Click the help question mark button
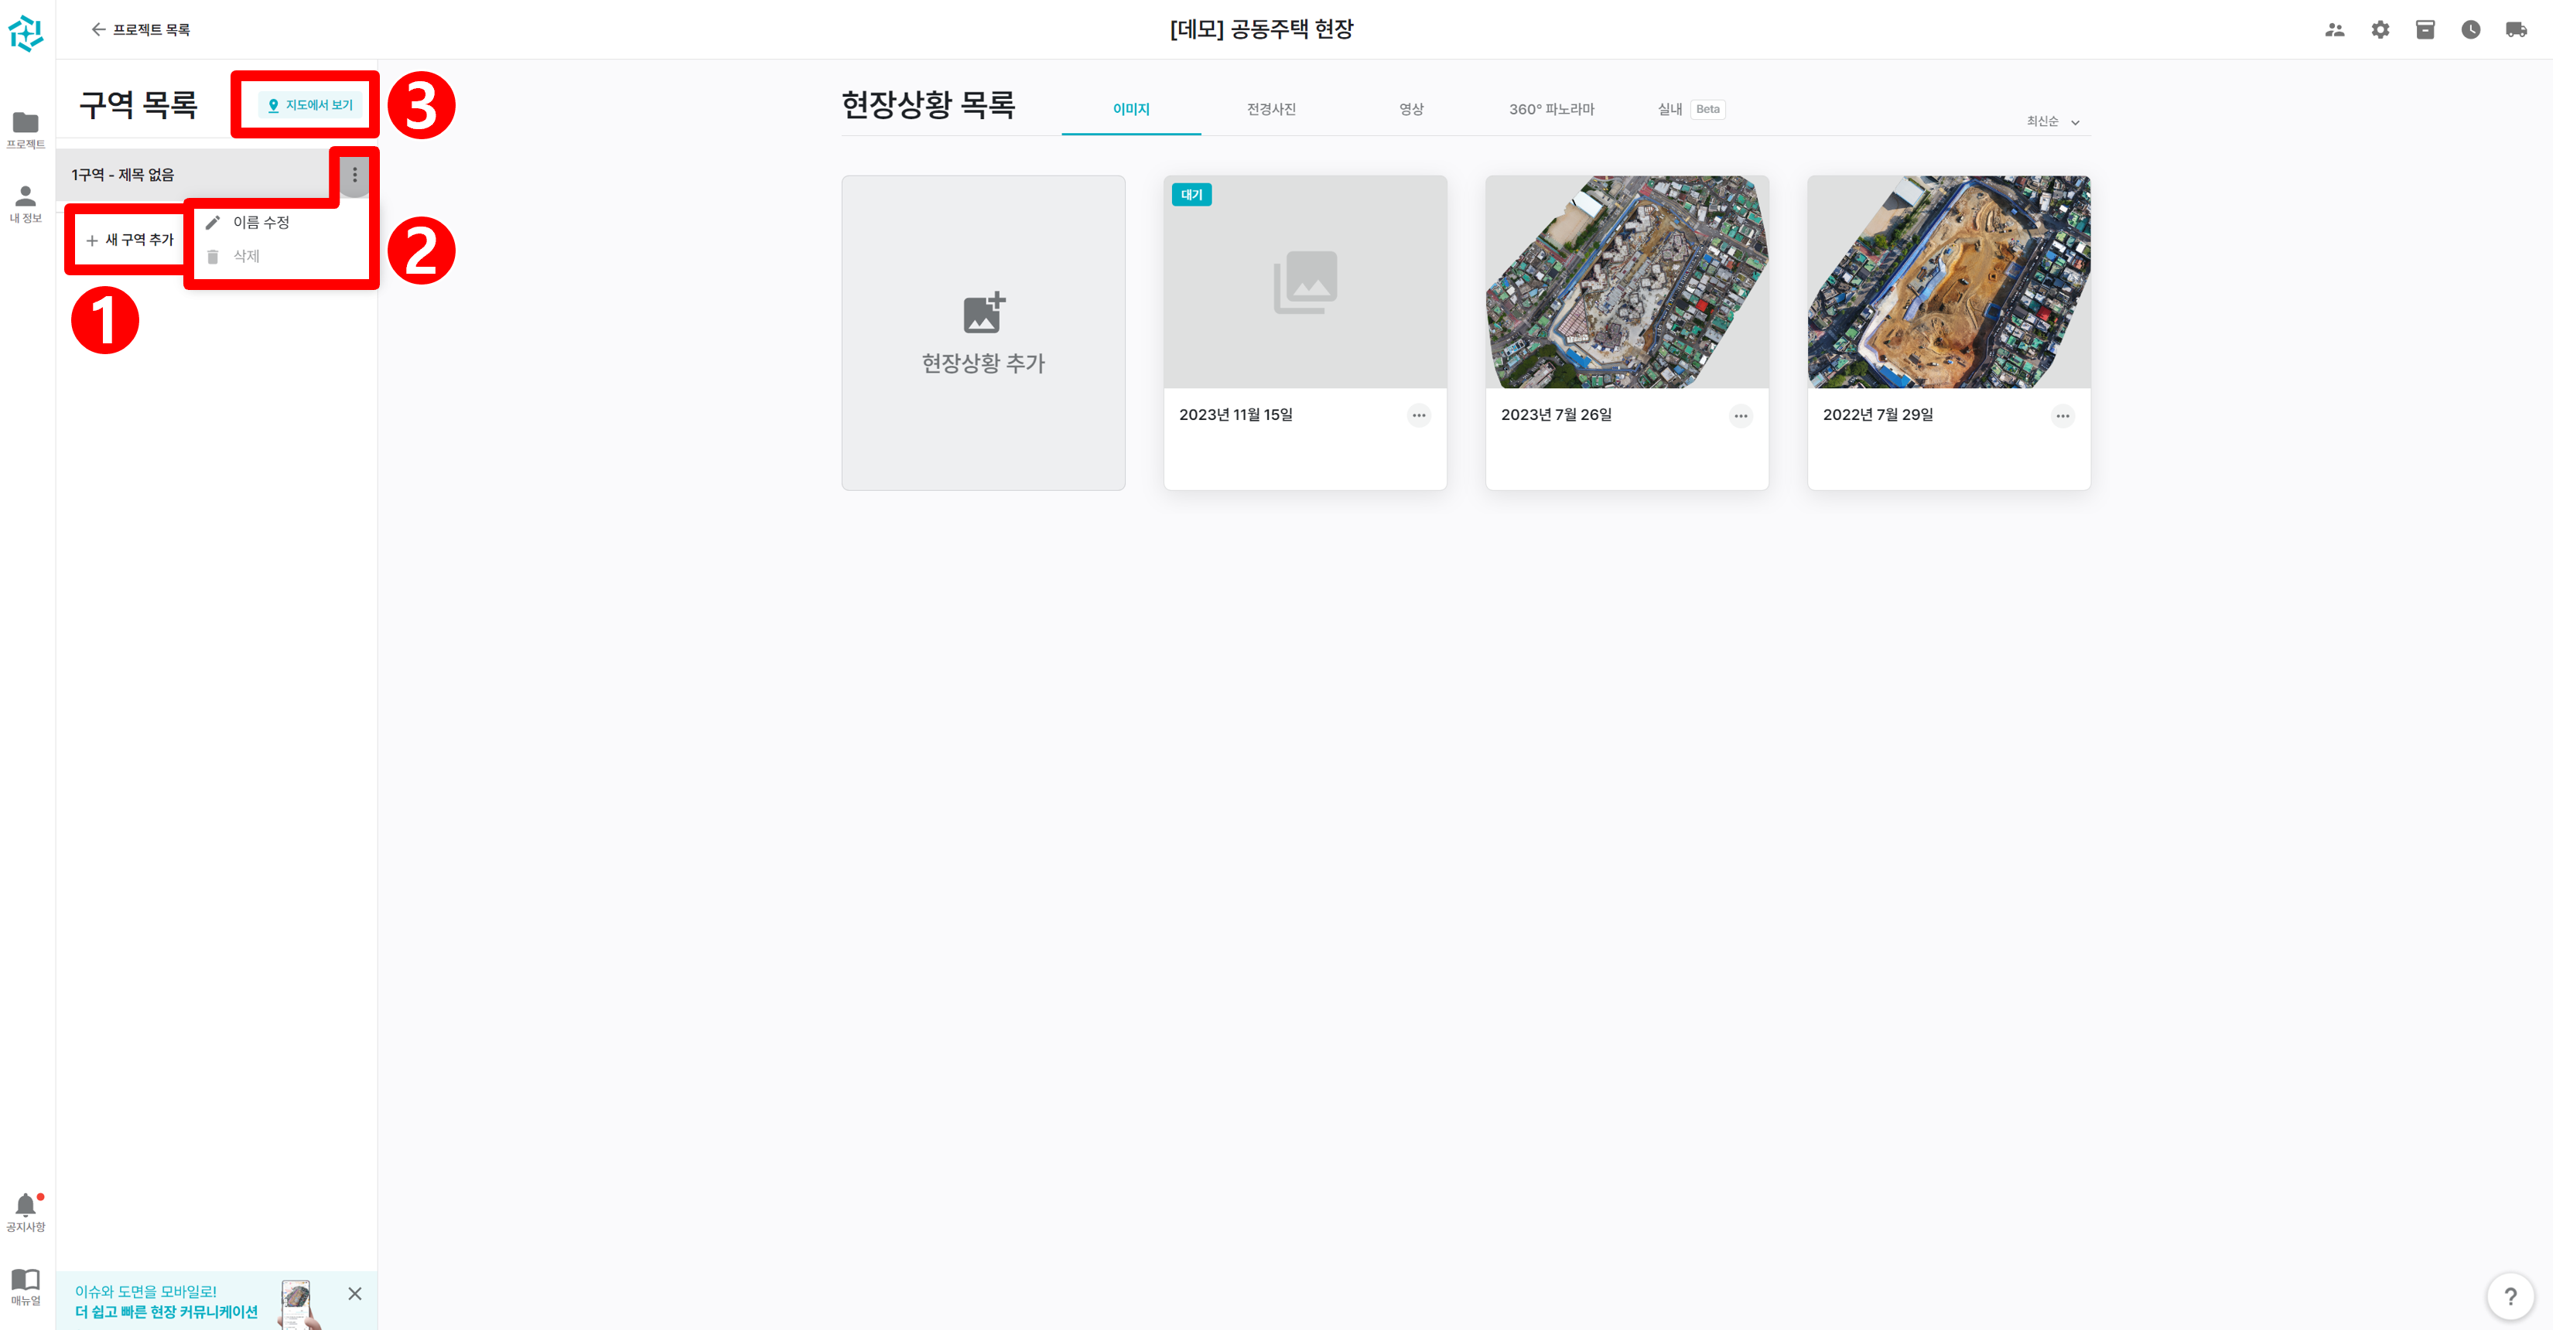This screenshot has width=2553, height=1330. point(2510,1295)
